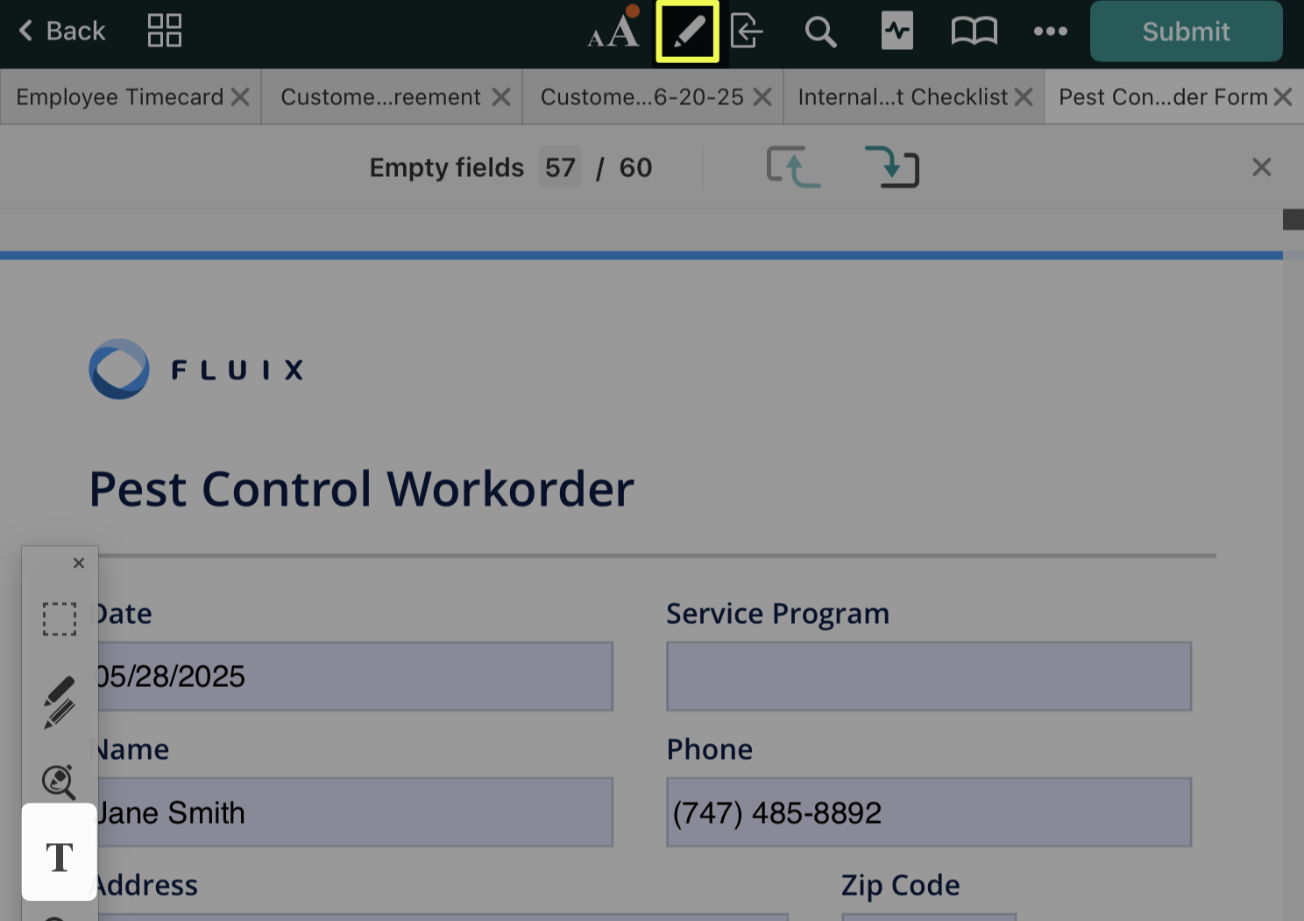This screenshot has height=921, width=1304.
Task: Jump to the previous empty field
Action: 793,166
